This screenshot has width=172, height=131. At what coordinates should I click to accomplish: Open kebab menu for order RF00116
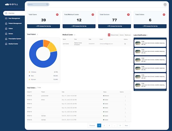[x=125, y=112]
